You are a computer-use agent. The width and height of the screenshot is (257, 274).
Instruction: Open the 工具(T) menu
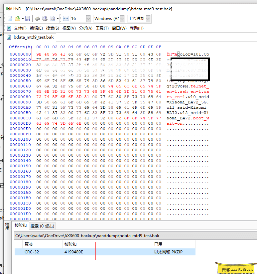coord(102,28)
